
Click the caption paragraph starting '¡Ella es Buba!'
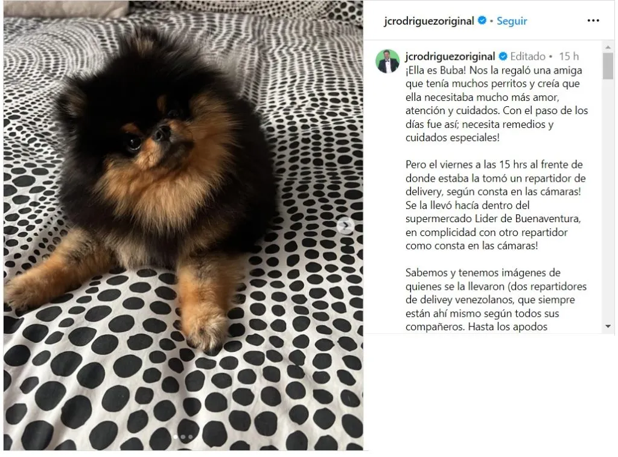497,104
